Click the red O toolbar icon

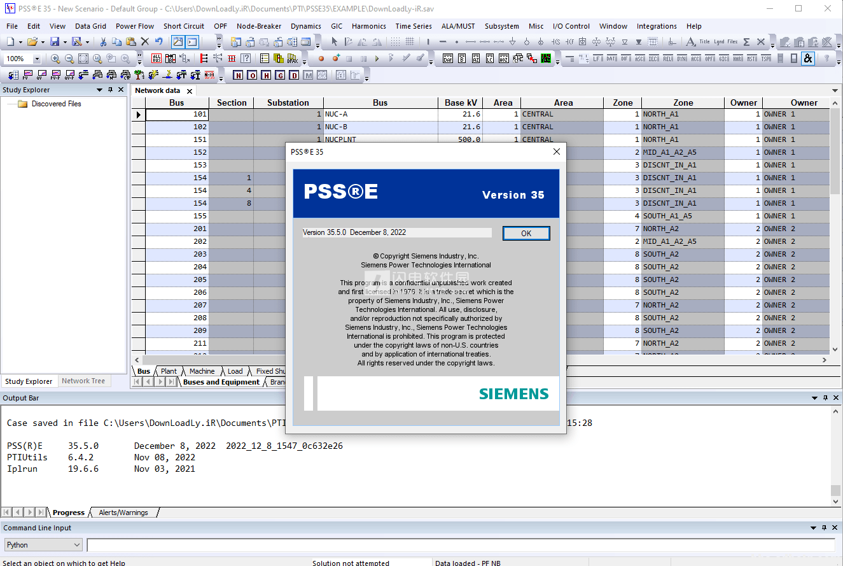click(252, 75)
